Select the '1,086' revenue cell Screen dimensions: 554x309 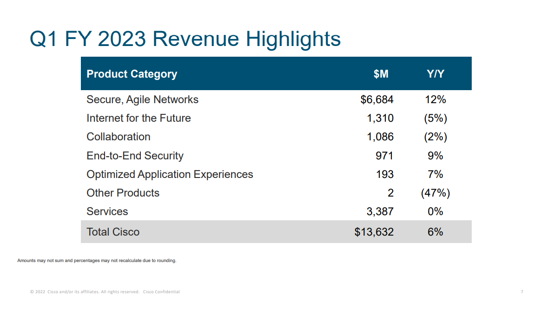tap(380, 137)
